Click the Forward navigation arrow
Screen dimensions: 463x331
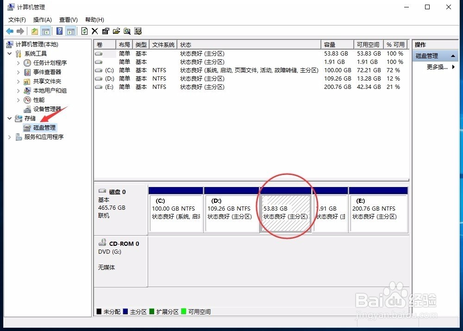point(20,31)
